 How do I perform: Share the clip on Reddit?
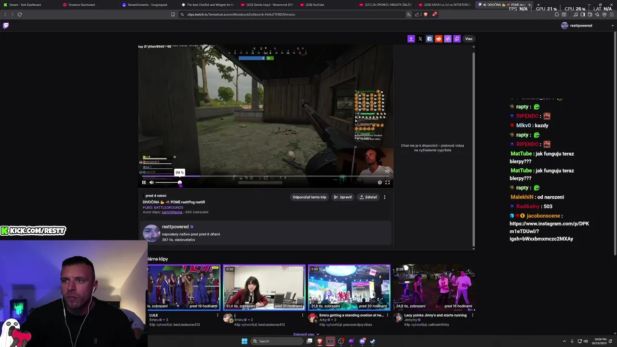coord(438,39)
